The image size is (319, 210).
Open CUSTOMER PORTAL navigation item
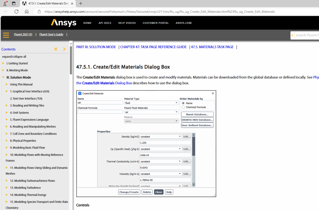[156, 23]
